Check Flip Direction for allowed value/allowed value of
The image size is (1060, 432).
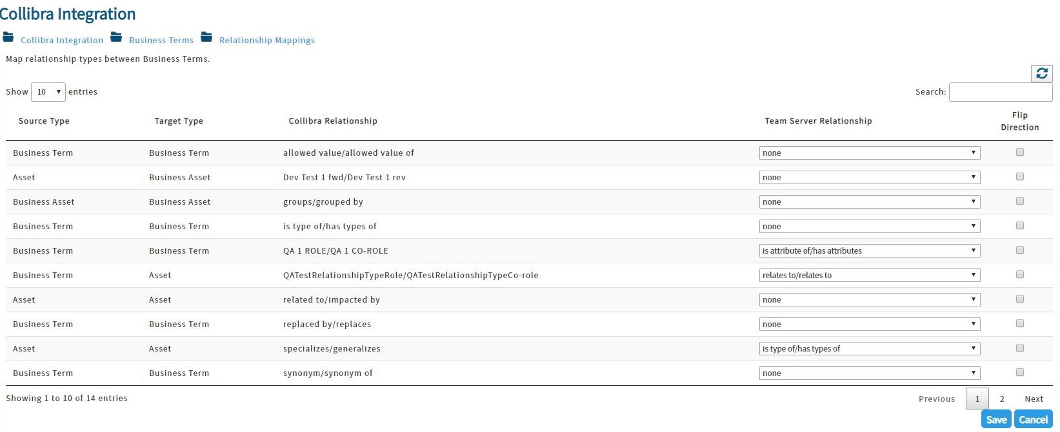pos(1020,152)
